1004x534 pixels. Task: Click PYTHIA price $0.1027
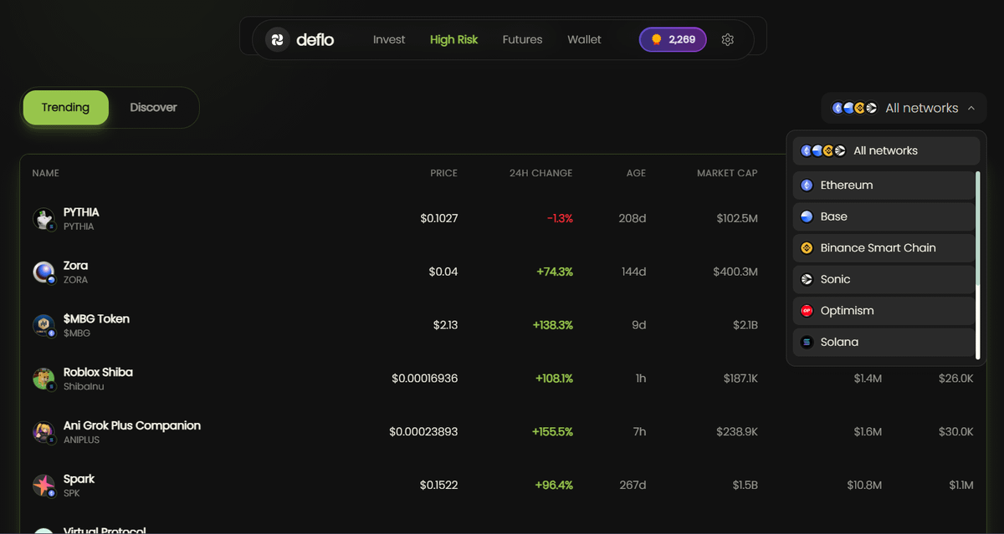(439, 219)
